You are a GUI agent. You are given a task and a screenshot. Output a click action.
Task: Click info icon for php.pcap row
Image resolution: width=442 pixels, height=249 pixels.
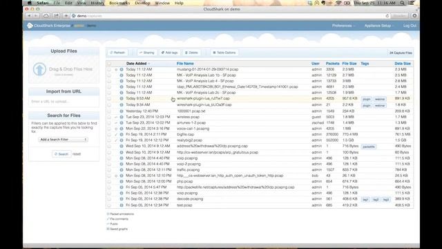(122, 181)
